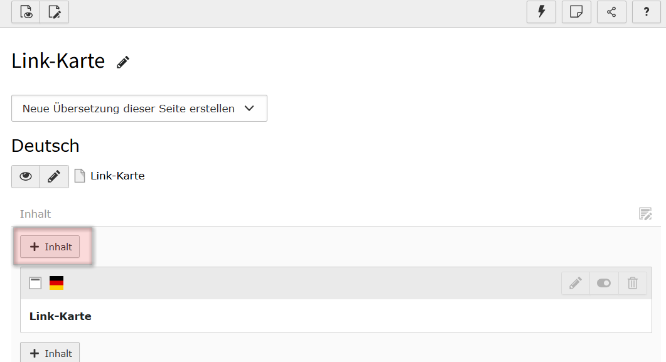Image resolution: width=666 pixels, height=362 pixels.
Task: Toggle visibility switch of the Link-Karte element
Action: point(604,283)
